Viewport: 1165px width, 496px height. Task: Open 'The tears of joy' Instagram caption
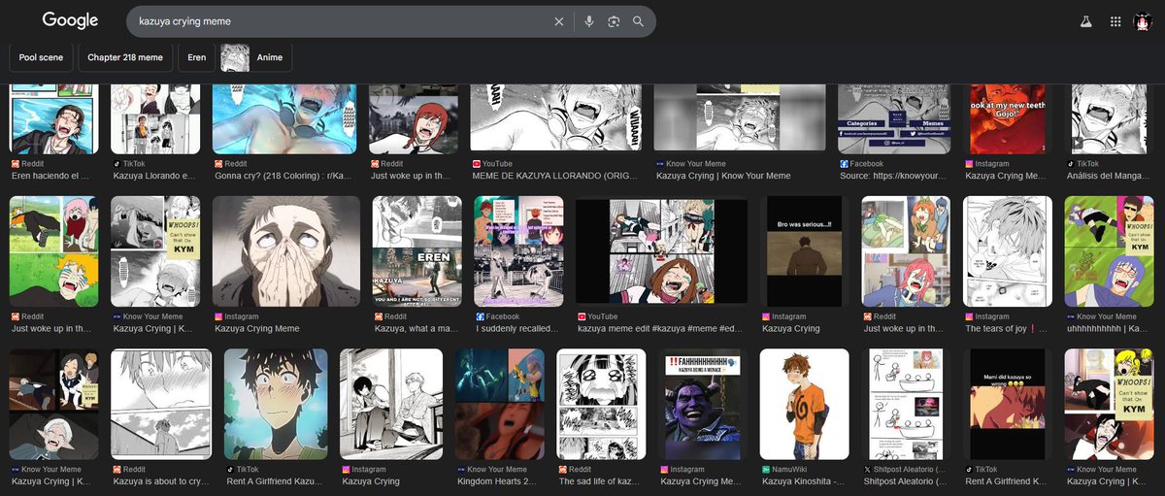click(1006, 329)
